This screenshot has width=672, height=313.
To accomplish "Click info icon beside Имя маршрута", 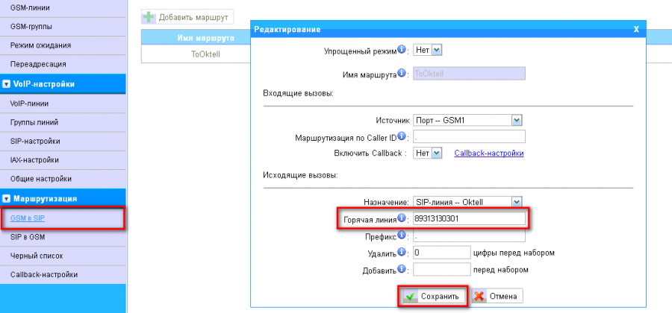I will (402, 73).
